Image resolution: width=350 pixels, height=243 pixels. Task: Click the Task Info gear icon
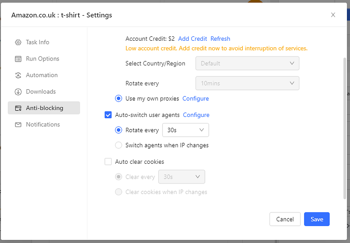(18, 42)
